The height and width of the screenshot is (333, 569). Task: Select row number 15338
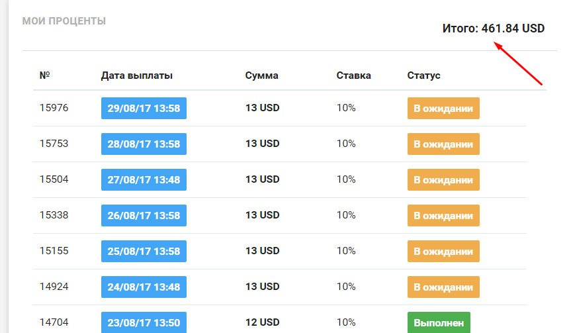(x=54, y=215)
